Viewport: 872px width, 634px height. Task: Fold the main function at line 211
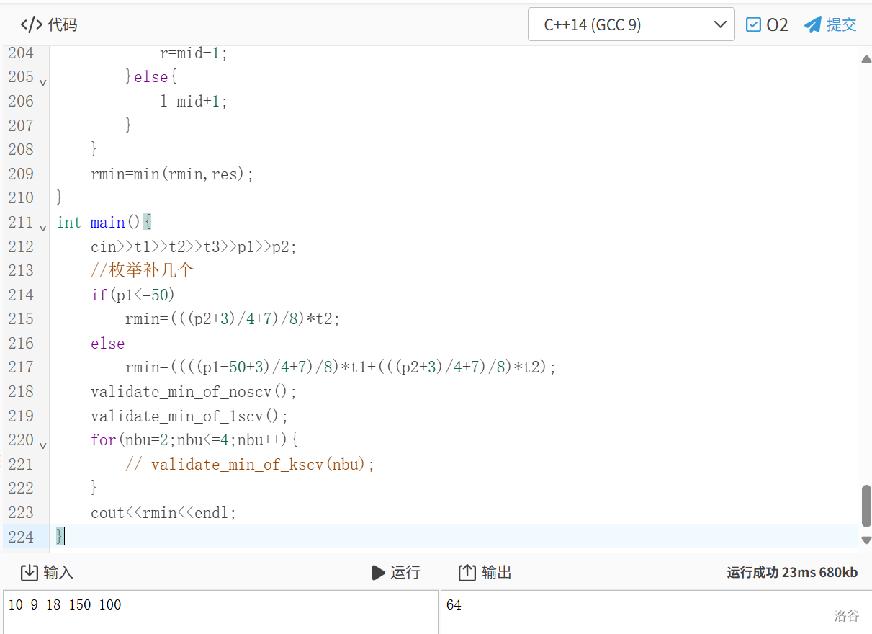[x=43, y=228]
